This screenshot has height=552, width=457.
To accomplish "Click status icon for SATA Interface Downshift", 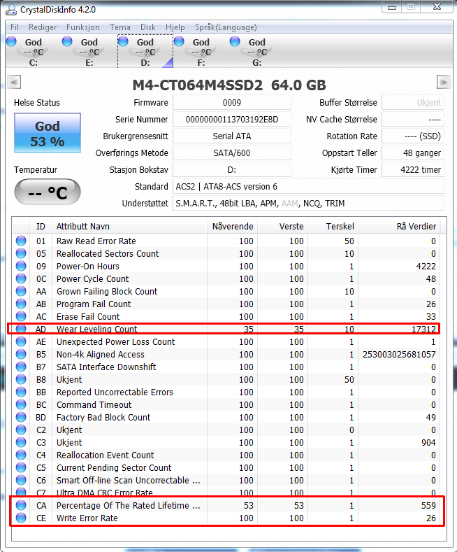I will 21,367.
